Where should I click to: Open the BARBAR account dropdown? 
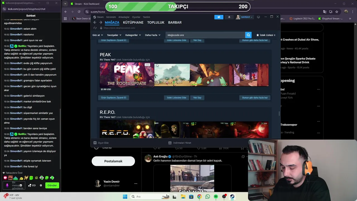(x=244, y=17)
